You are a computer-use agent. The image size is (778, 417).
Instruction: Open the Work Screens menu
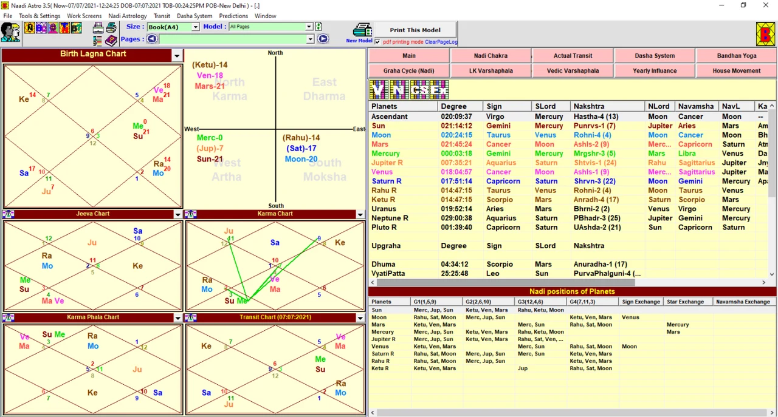coord(84,16)
